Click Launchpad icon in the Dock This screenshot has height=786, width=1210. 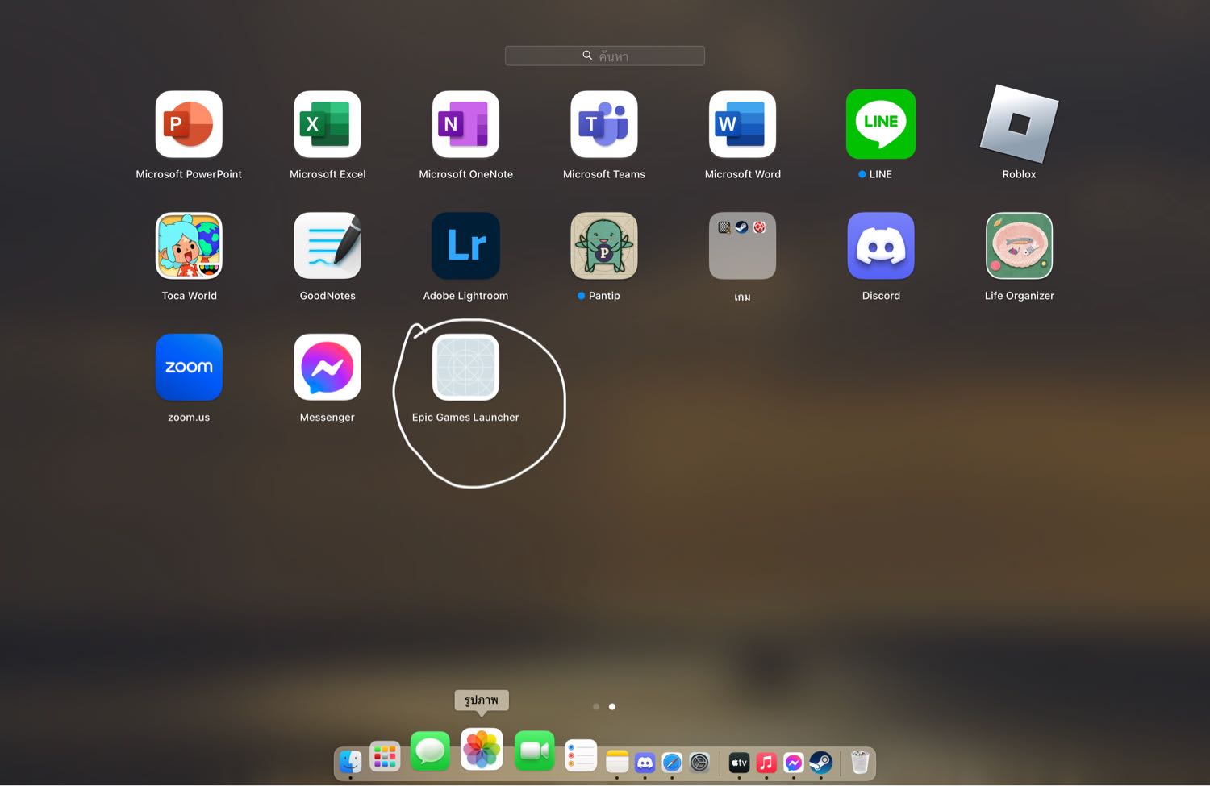click(x=385, y=756)
